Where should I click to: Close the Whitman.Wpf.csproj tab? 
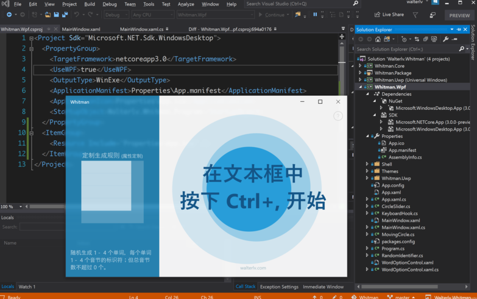55,29
